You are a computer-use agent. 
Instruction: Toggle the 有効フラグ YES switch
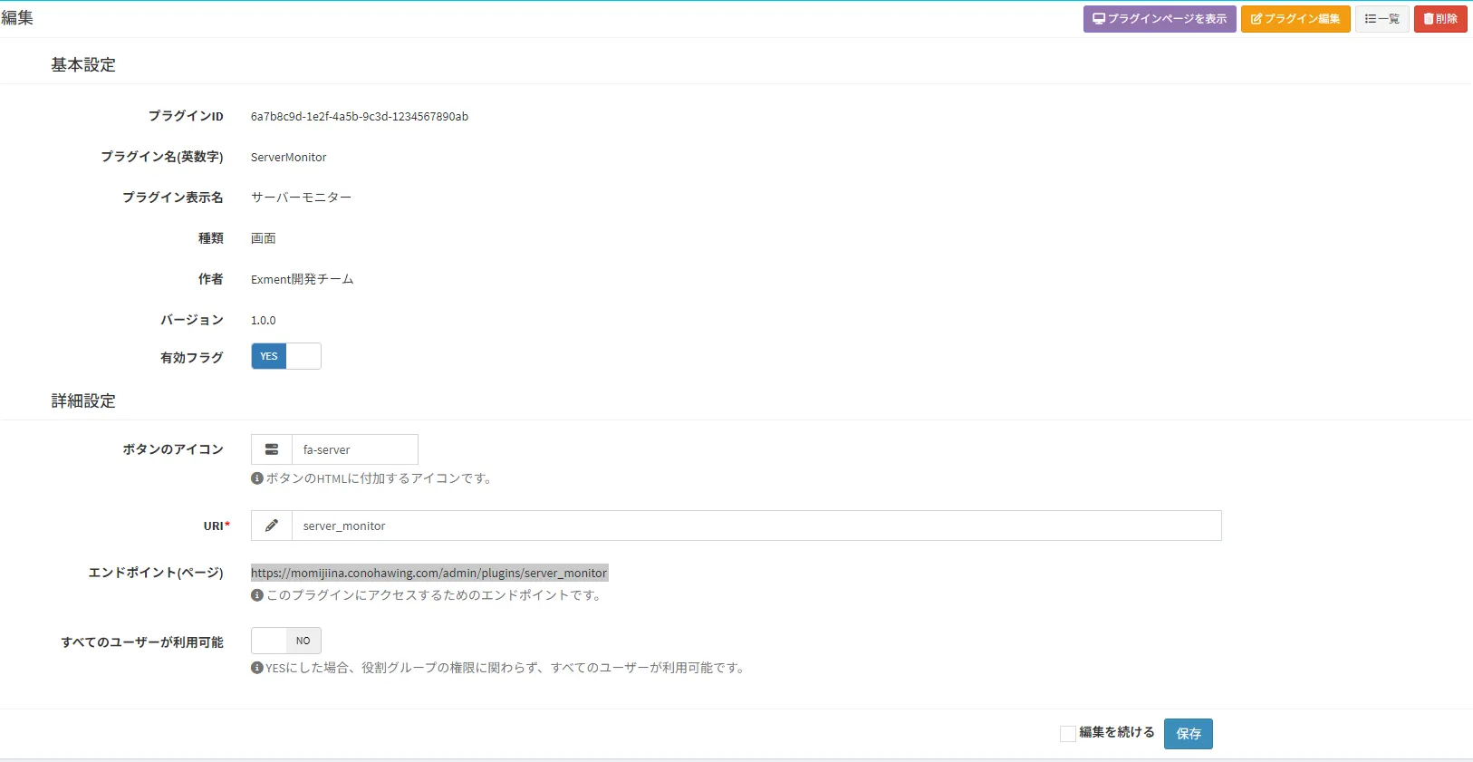285,356
